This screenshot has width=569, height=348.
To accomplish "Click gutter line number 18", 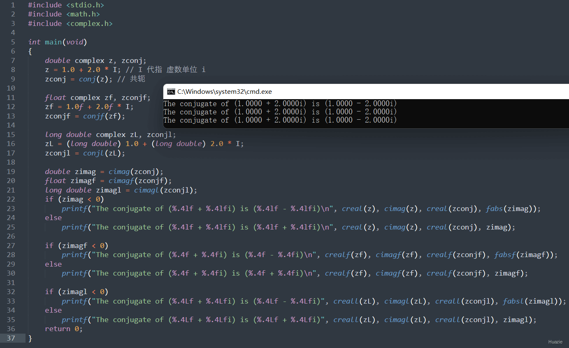I will tap(11, 162).
